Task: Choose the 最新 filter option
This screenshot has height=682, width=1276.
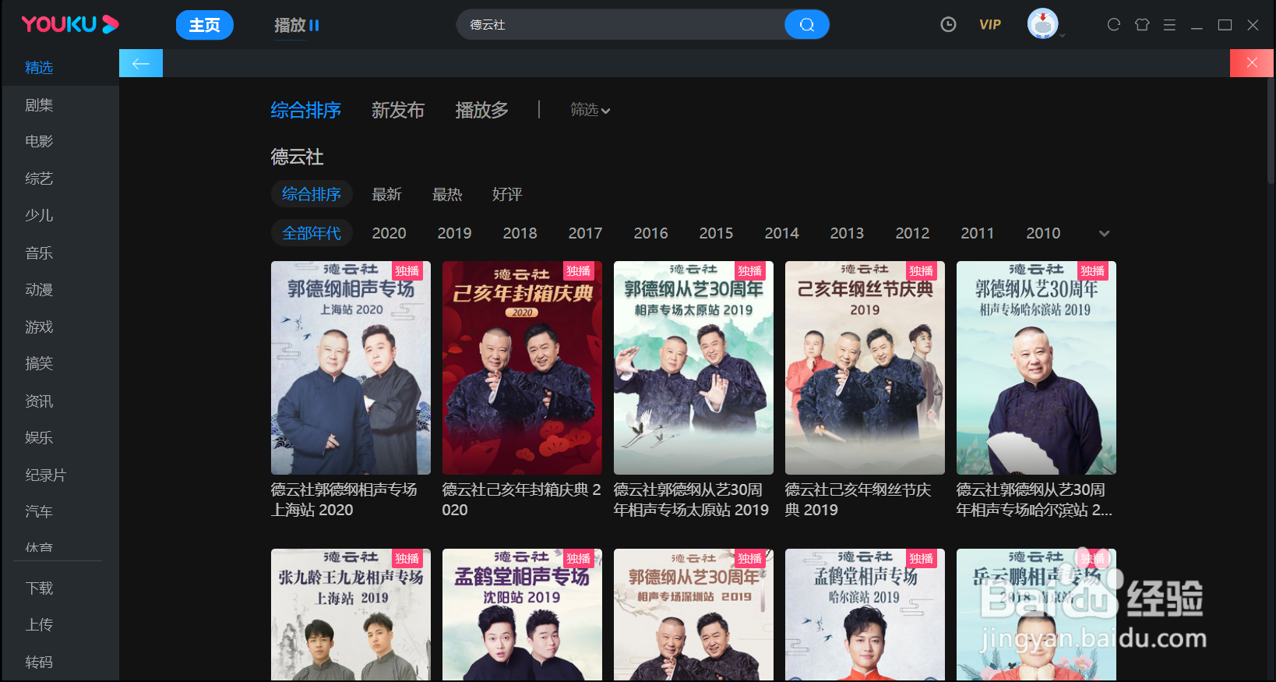Action: point(387,194)
